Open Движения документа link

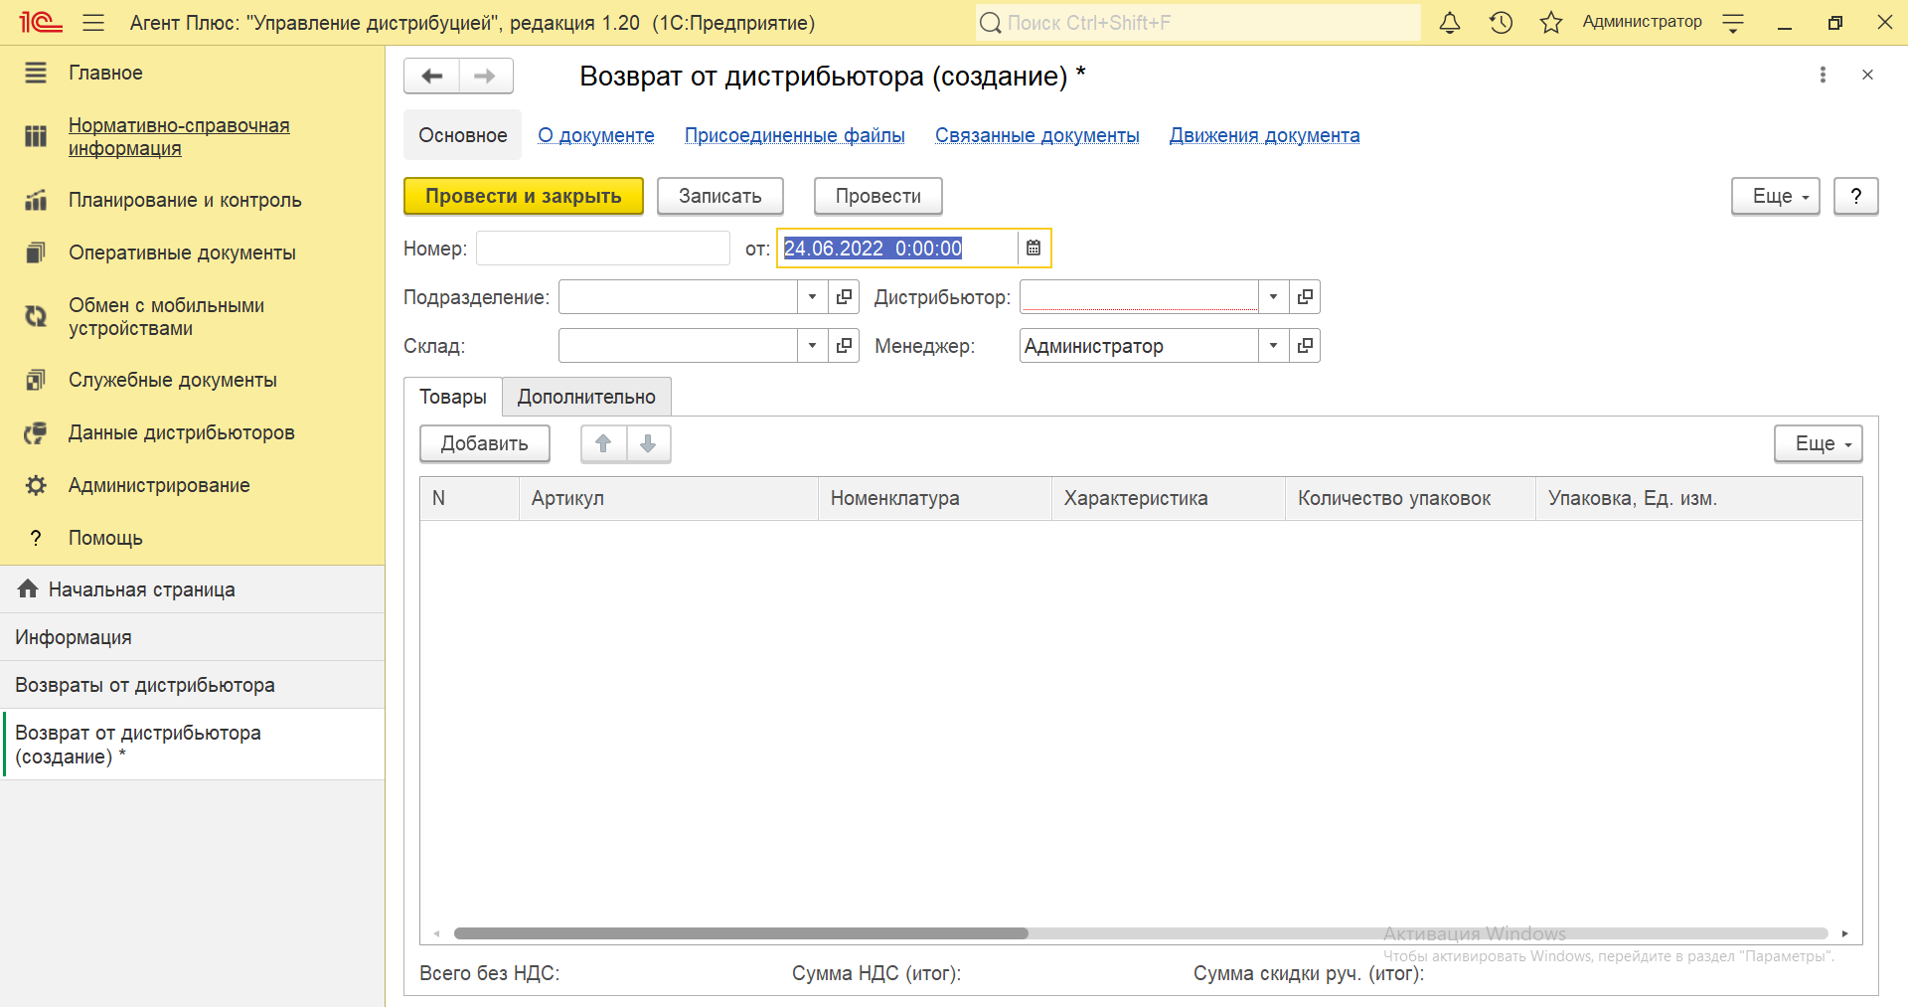click(1264, 135)
